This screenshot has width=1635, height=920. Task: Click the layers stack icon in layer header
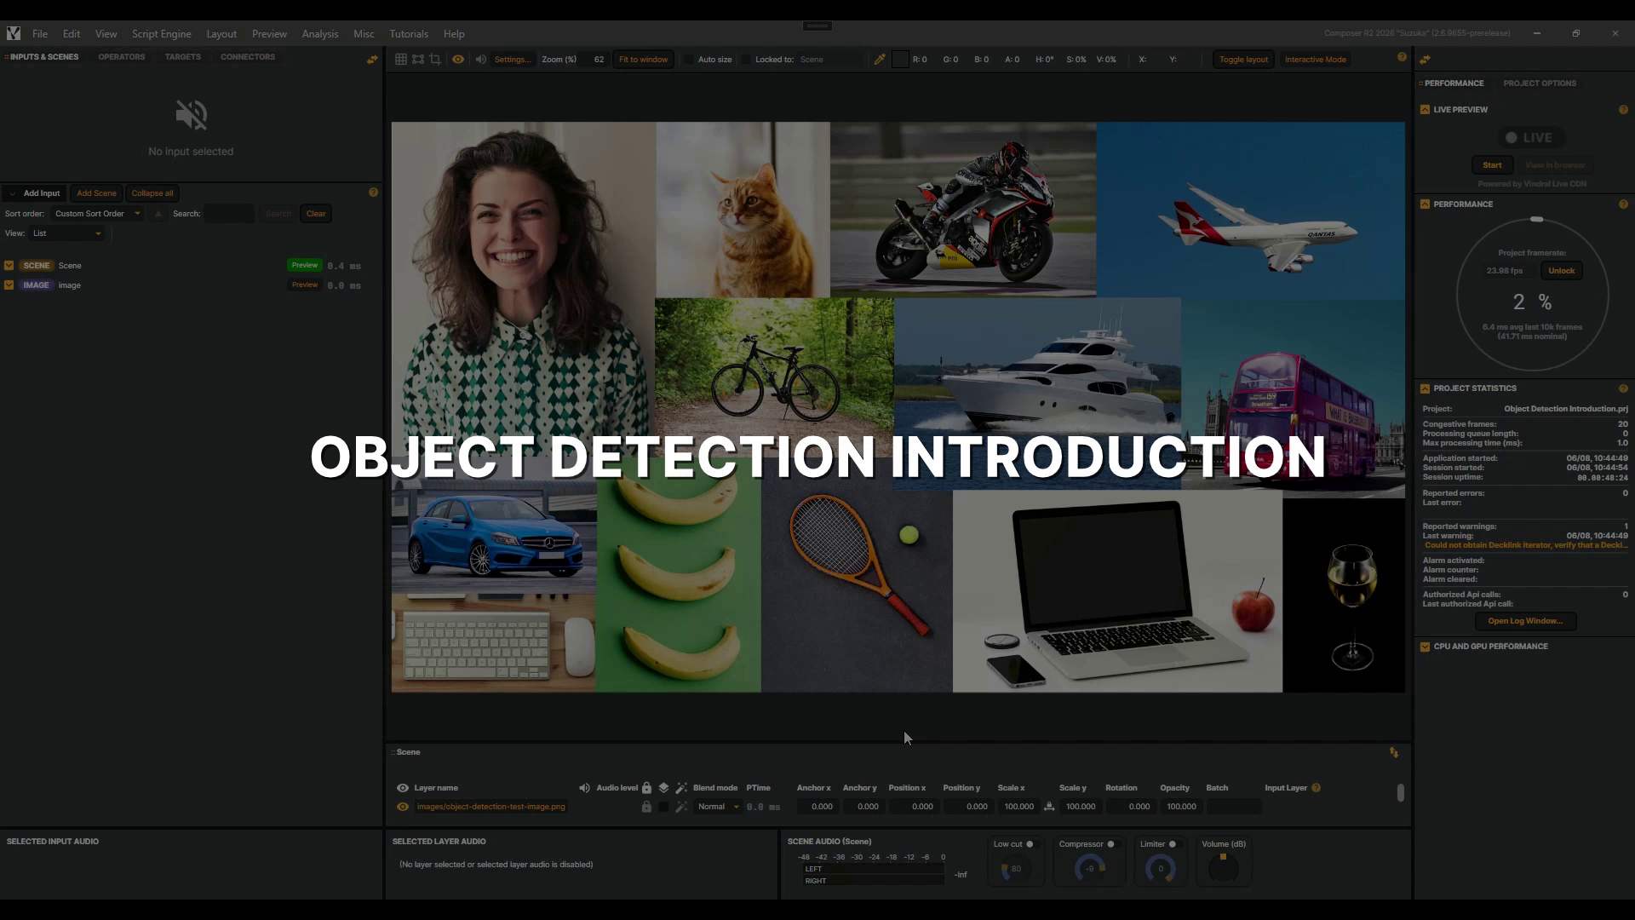(663, 788)
